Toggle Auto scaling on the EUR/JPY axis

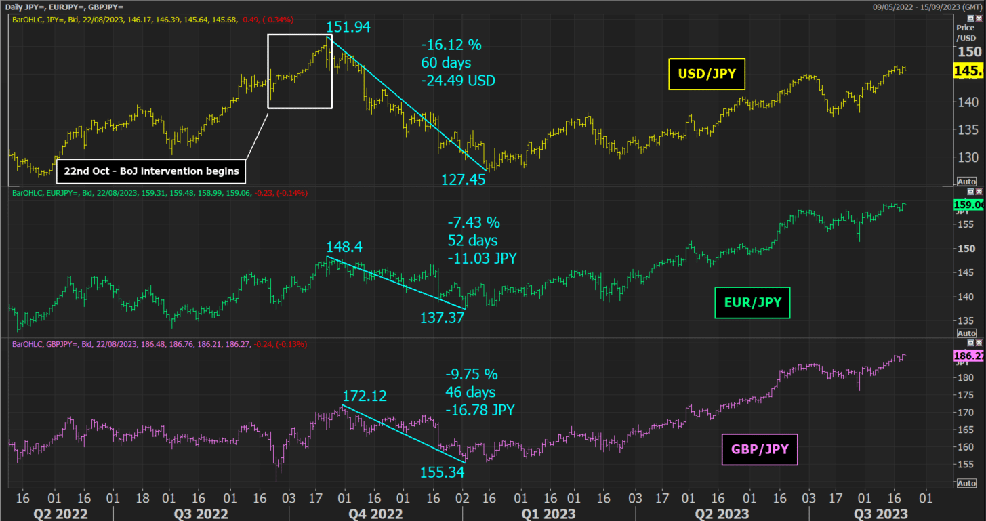click(x=967, y=333)
